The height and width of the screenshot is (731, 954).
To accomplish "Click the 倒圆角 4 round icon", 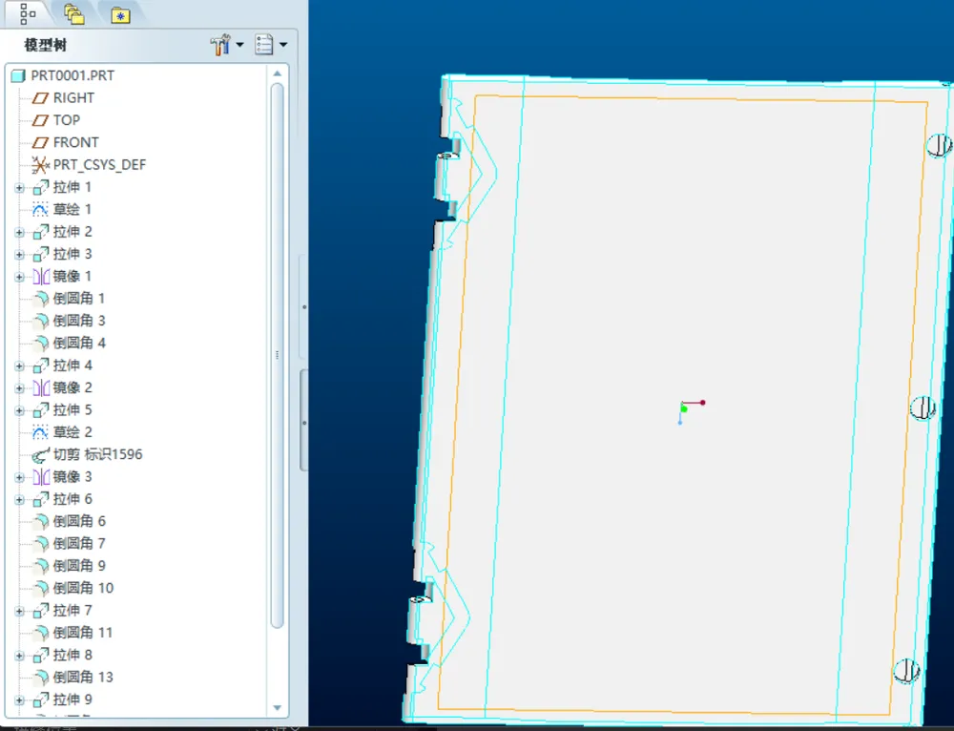I will (41, 343).
